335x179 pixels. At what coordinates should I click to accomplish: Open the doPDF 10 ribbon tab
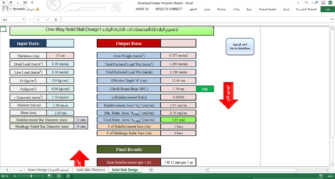coord(142,9)
